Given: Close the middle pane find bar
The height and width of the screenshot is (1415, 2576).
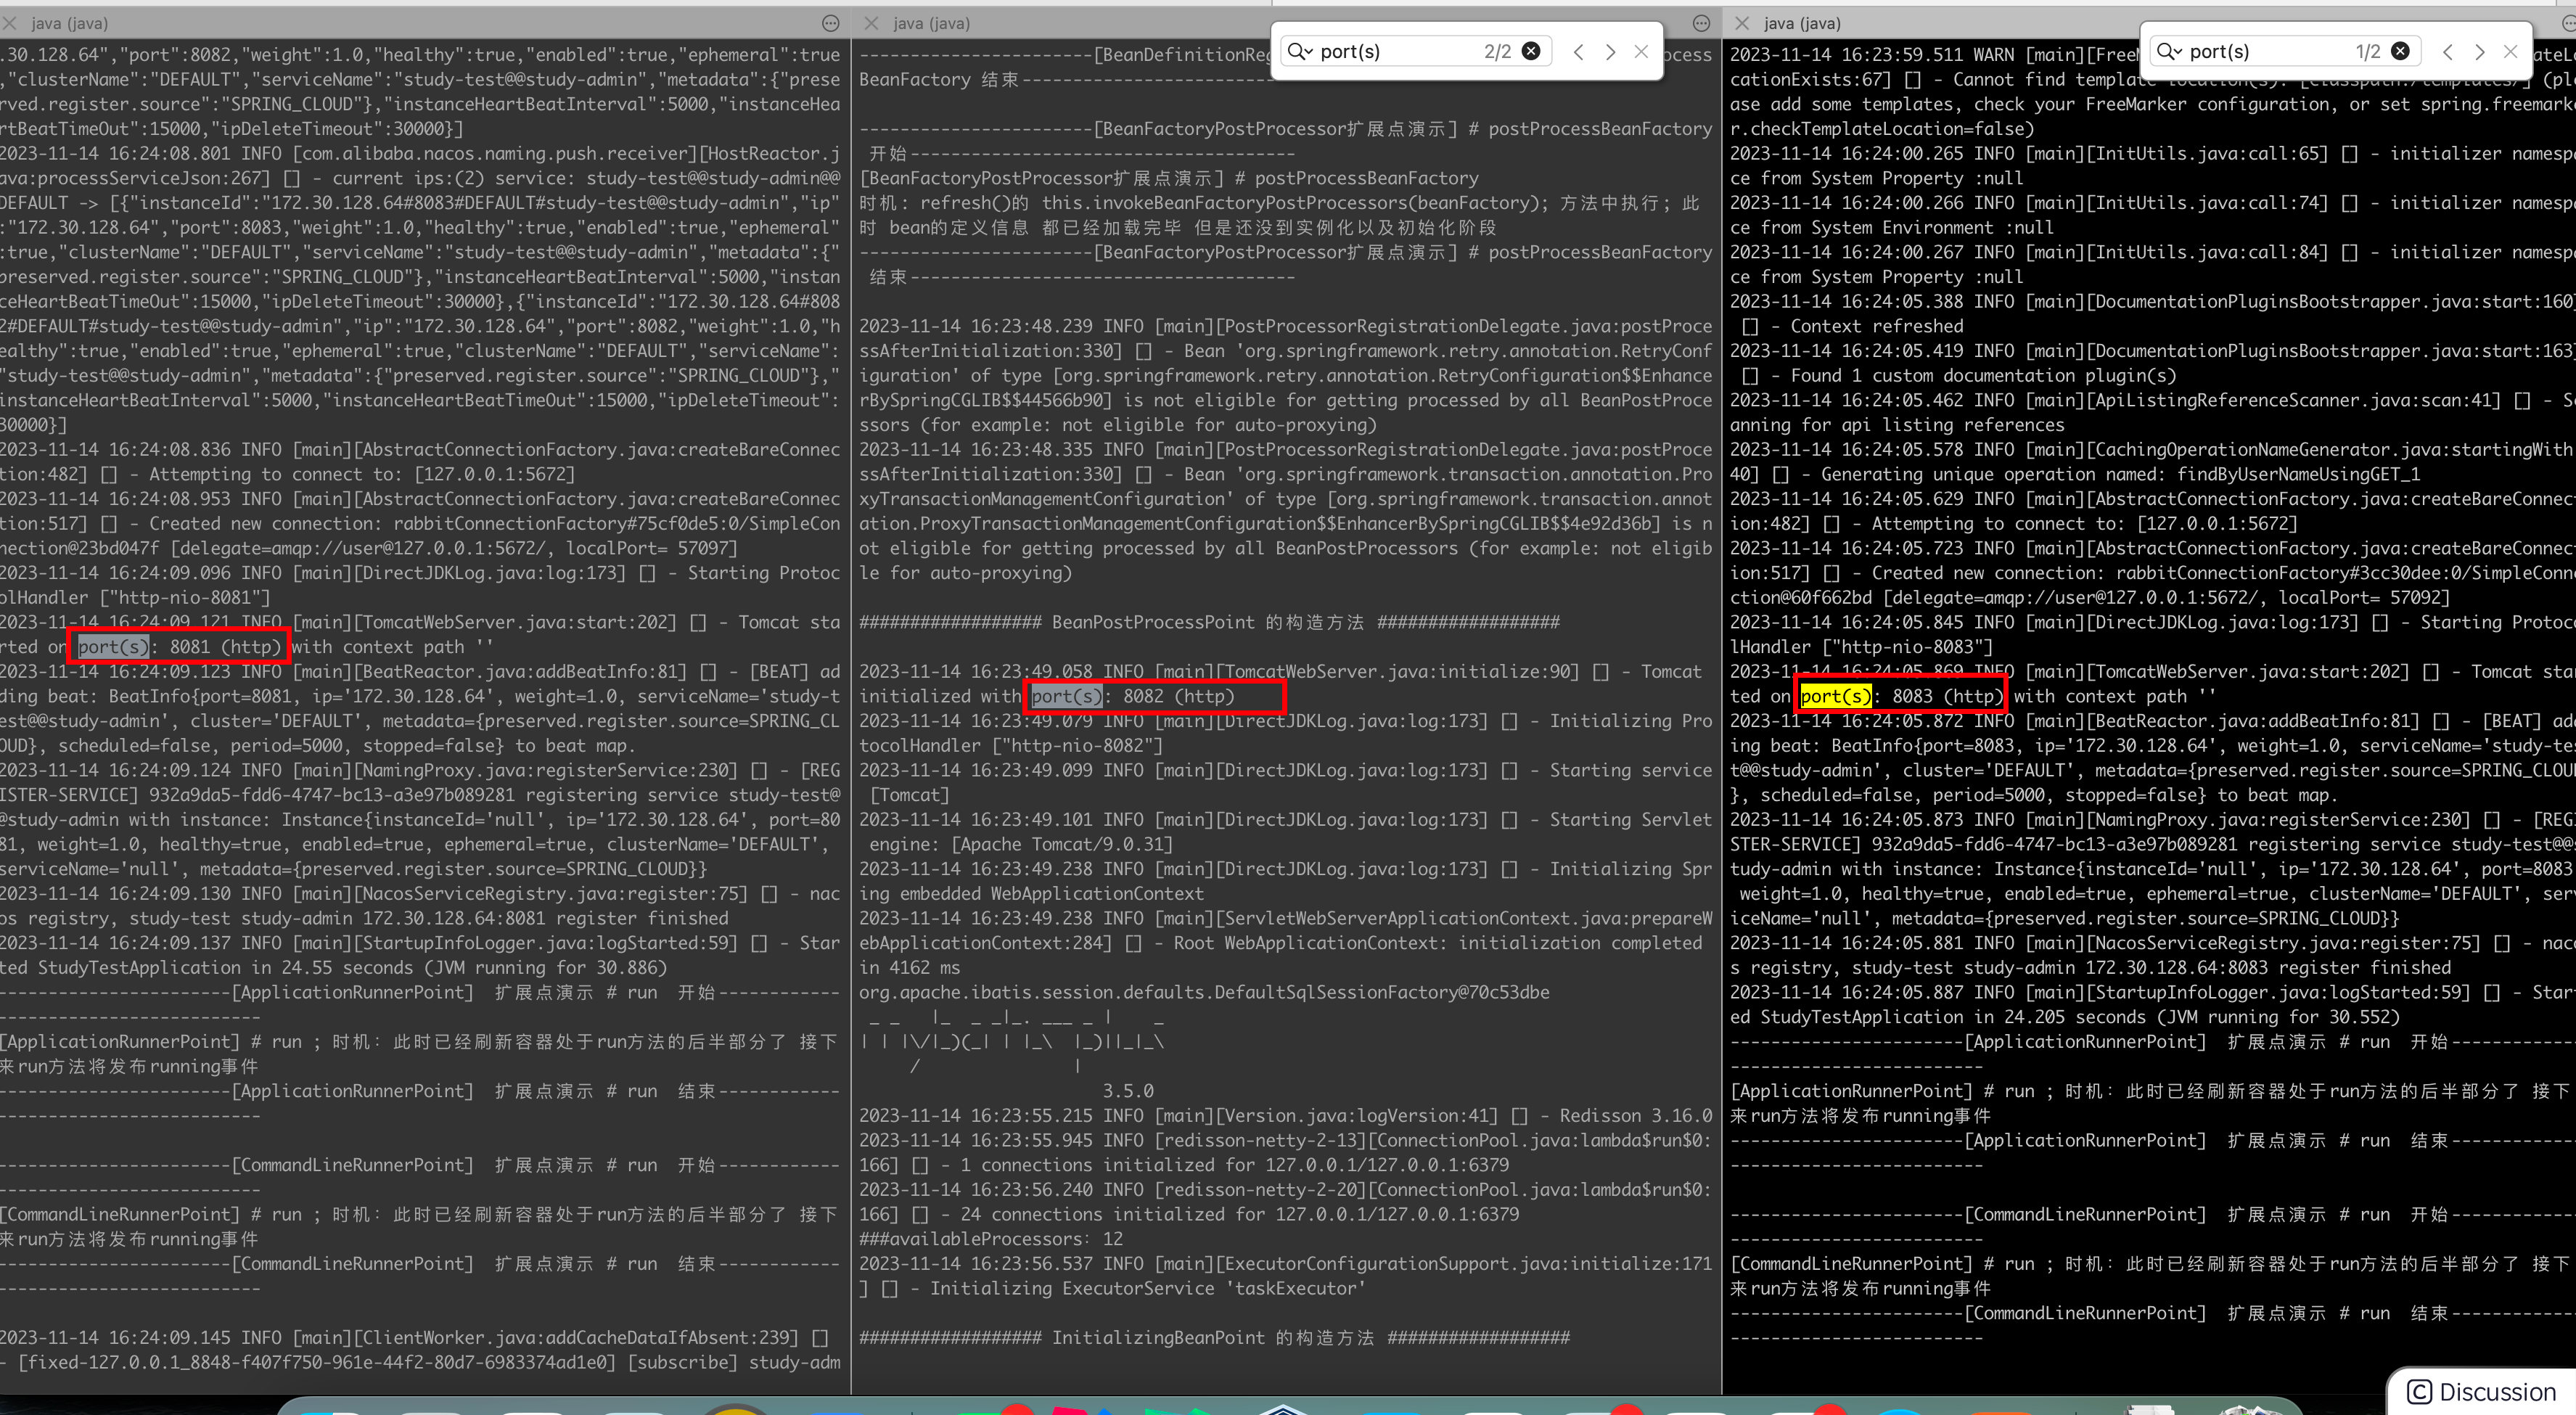Looking at the screenshot, I should pos(1641,51).
